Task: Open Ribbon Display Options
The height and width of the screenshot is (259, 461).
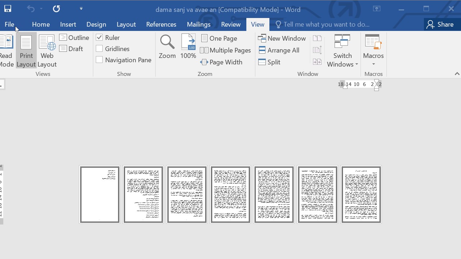Action: 377,9
